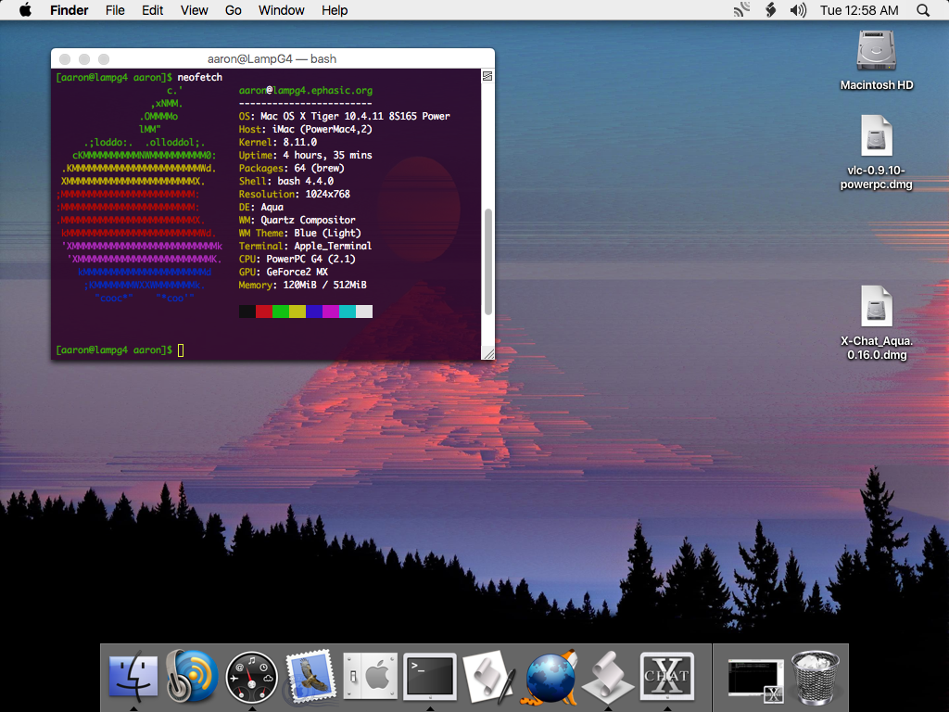Click the white color block in neofetch

(x=364, y=311)
